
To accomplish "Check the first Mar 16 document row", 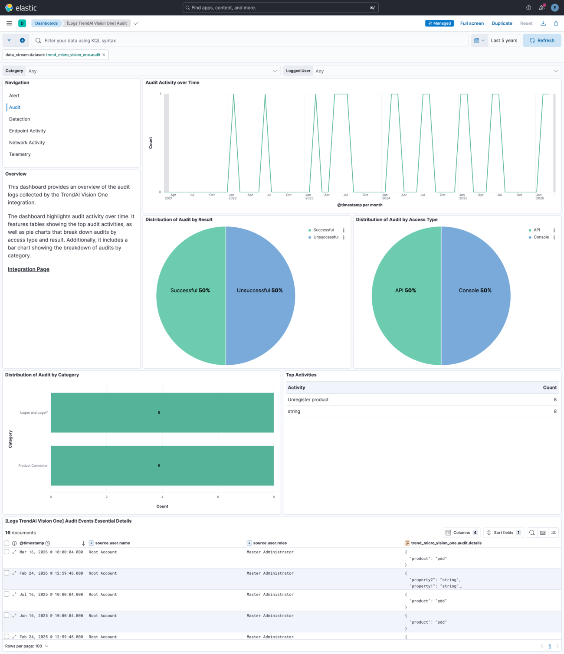I will tap(7, 552).
